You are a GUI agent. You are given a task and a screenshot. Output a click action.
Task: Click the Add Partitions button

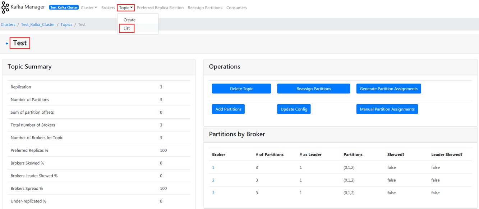228,109
